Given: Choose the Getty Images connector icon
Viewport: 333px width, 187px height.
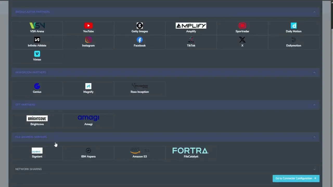Looking at the screenshot, I should coord(140,25).
